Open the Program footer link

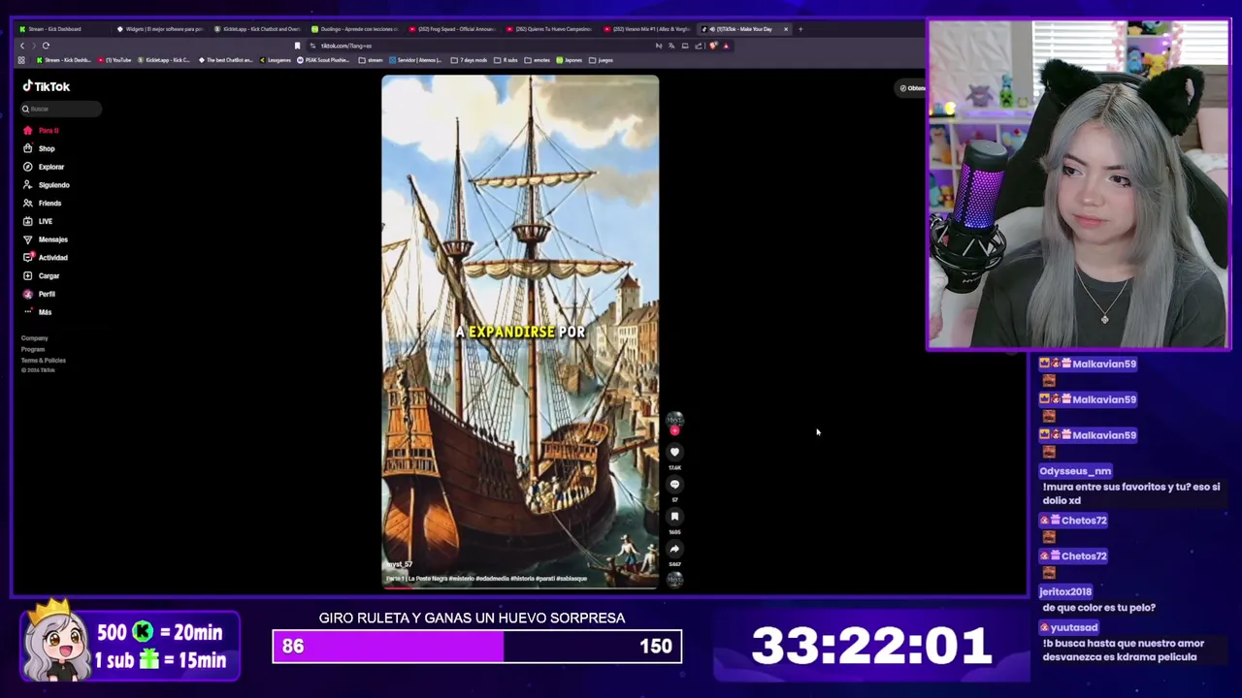tap(33, 349)
